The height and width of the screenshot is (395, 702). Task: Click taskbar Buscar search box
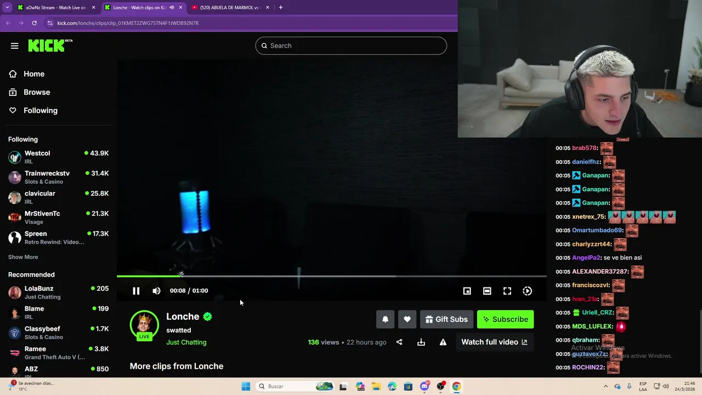click(296, 386)
